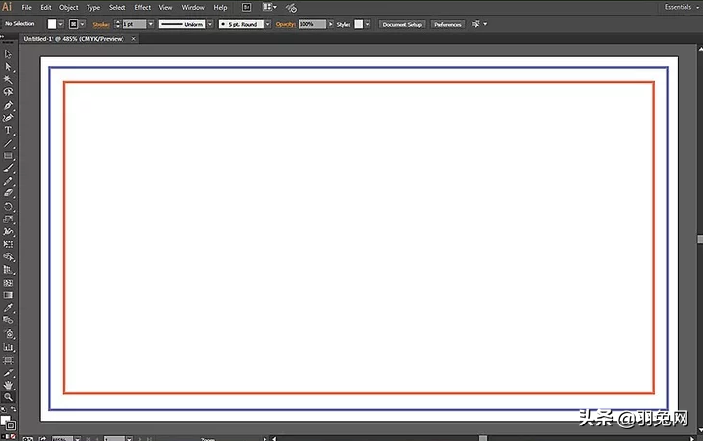Open the Effect menu
Image resolution: width=703 pixels, height=441 pixels.
click(143, 7)
